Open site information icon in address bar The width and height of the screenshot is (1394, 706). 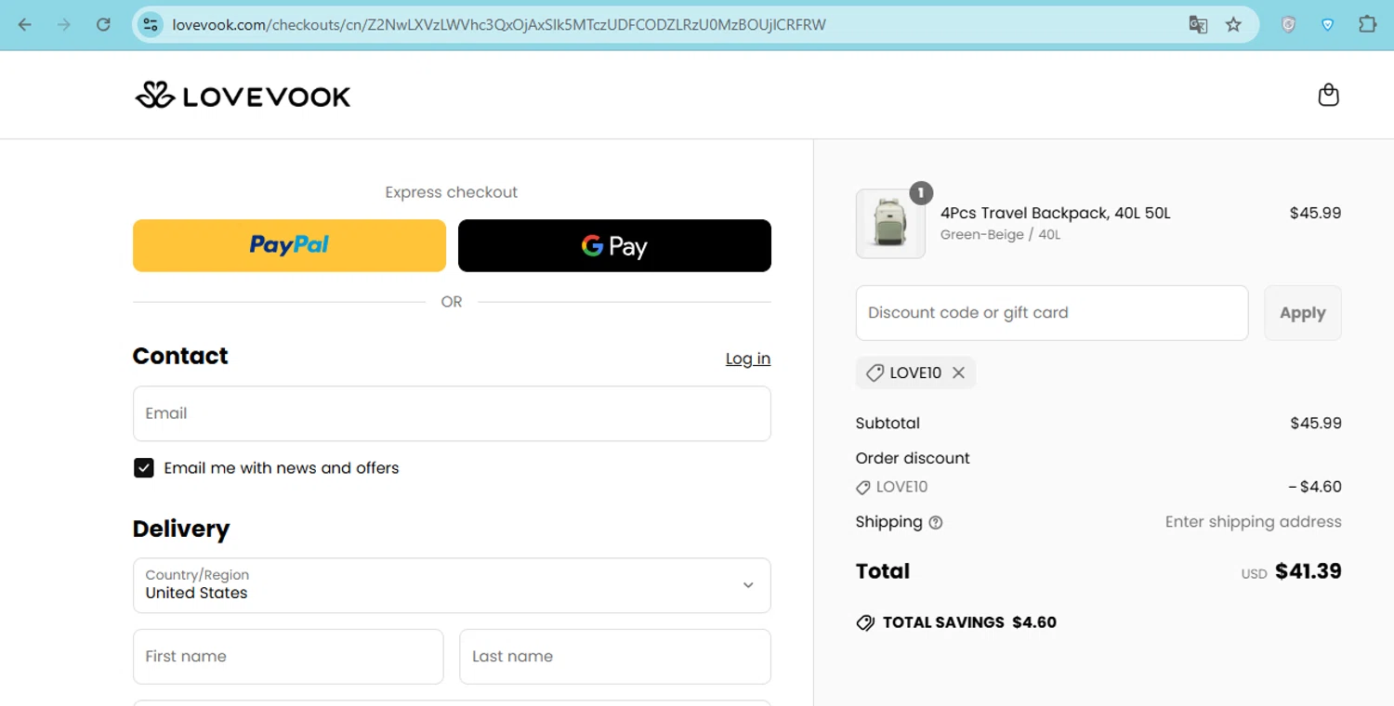(x=151, y=25)
